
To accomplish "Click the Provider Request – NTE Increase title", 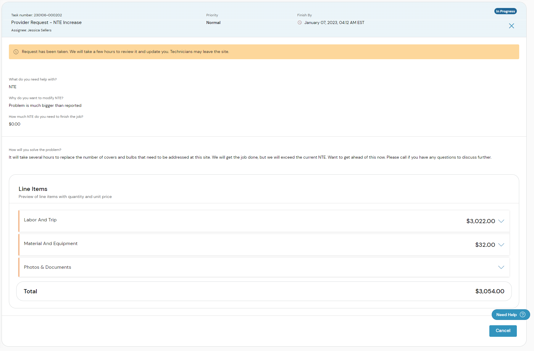I will coord(46,22).
